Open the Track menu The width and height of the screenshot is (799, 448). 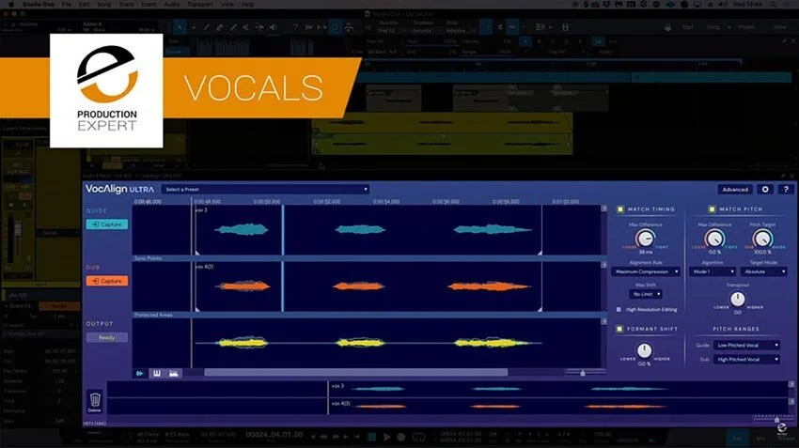126,4
